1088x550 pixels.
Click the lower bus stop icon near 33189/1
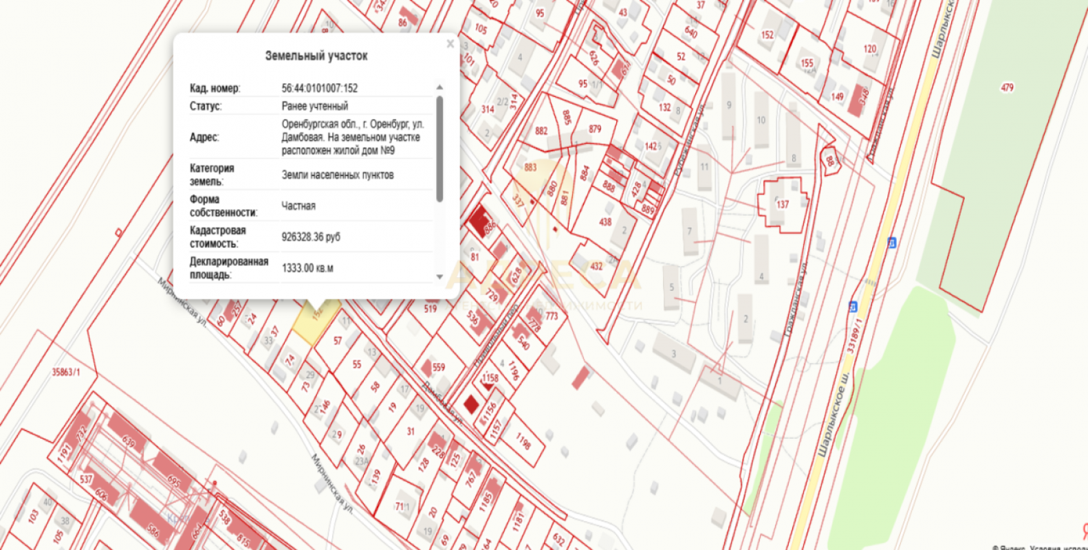click(853, 307)
